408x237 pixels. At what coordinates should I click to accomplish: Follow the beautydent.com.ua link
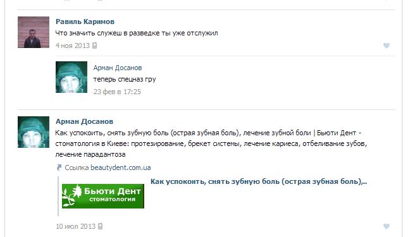coord(120,167)
